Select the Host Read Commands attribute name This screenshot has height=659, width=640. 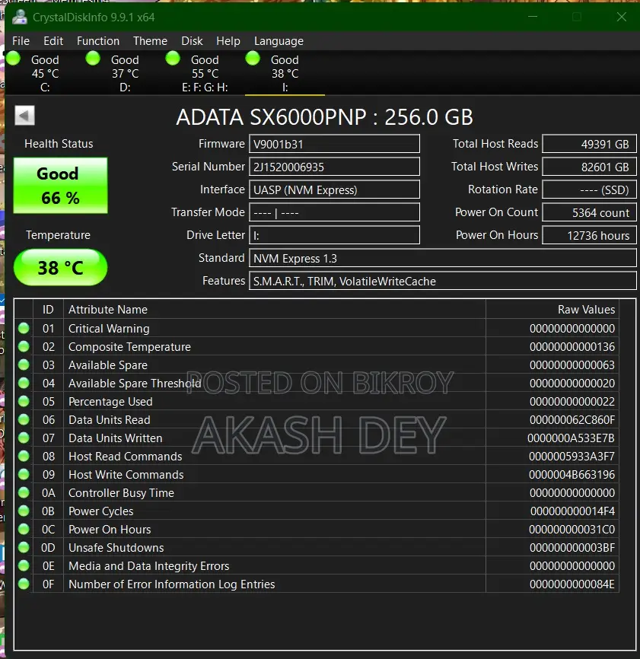point(126,456)
